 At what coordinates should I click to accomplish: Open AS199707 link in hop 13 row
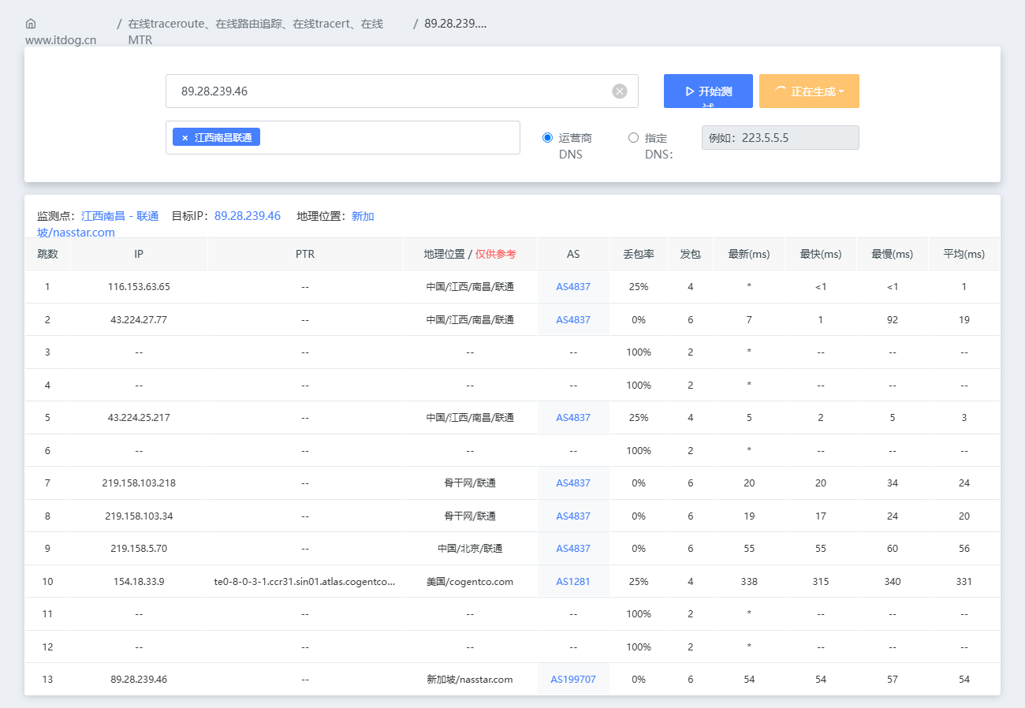(x=573, y=680)
